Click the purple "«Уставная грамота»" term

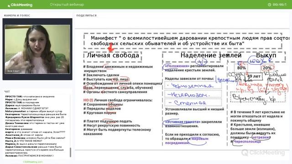(182, 122)
